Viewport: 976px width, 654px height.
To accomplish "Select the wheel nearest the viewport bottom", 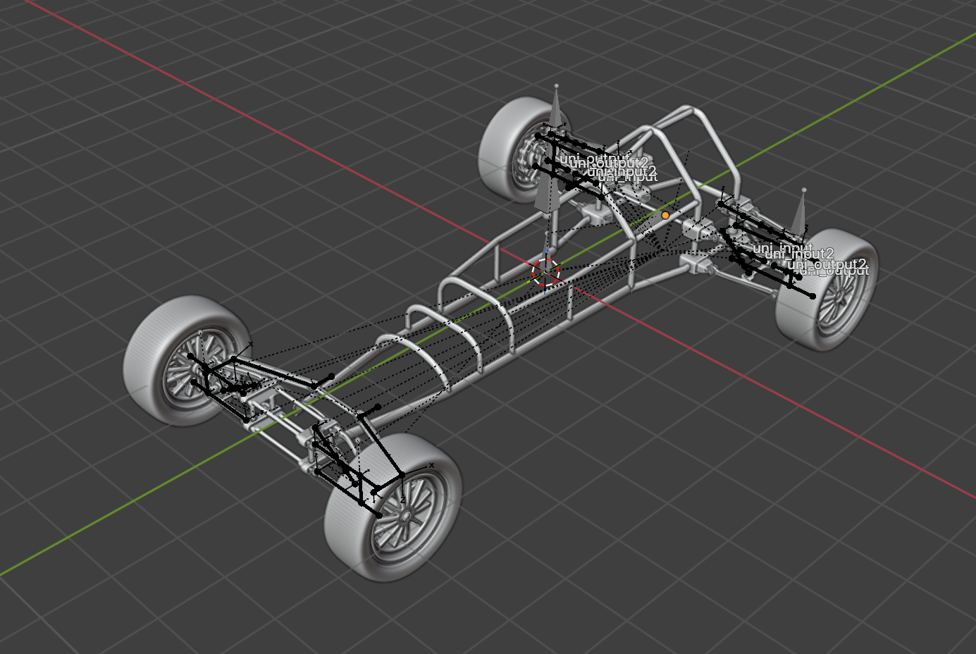I will (x=395, y=507).
